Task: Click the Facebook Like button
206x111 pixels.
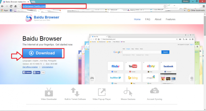Action: (x=36, y=72)
